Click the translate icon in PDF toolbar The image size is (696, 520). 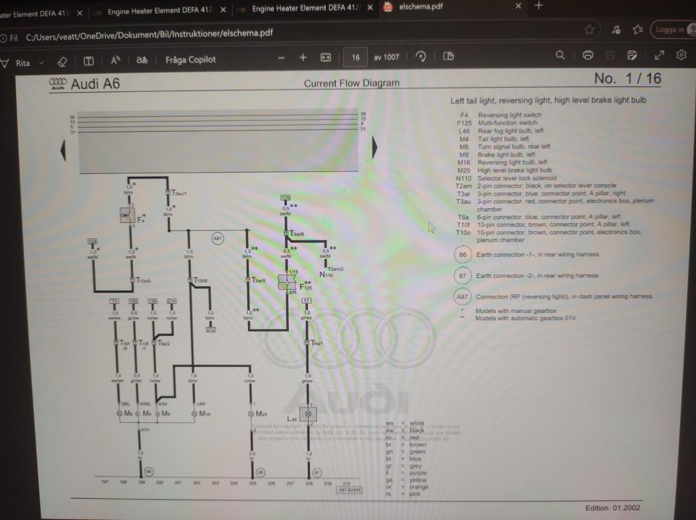[x=142, y=60]
